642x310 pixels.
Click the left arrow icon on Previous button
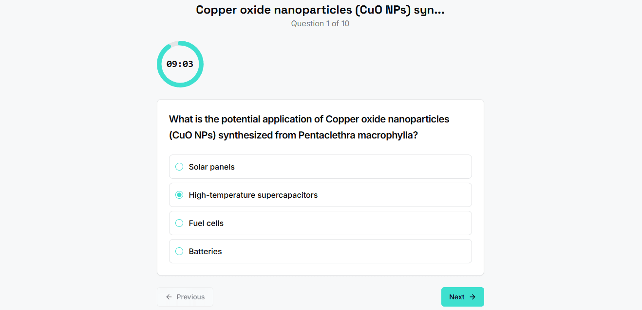tap(169, 297)
